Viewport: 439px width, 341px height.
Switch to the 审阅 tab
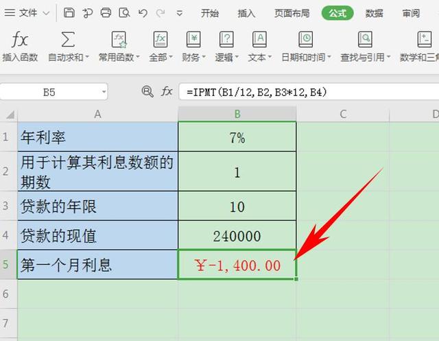411,13
